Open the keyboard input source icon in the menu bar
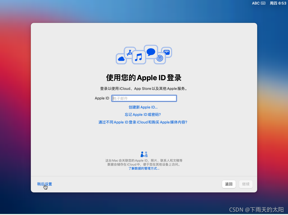Screen dimensions: 288x215 263,3
